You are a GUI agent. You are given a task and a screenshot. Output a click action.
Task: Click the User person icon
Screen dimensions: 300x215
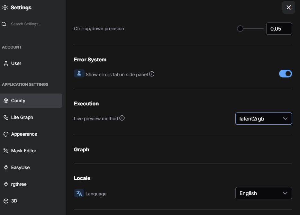[x=6, y=64]
